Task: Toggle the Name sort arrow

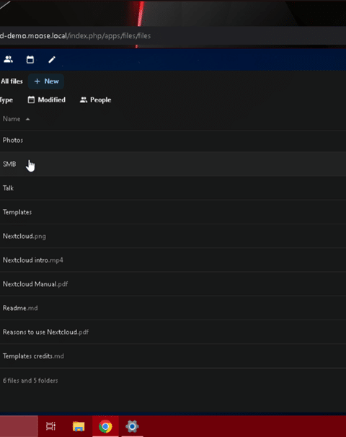Action: click(x=27, y=119)
